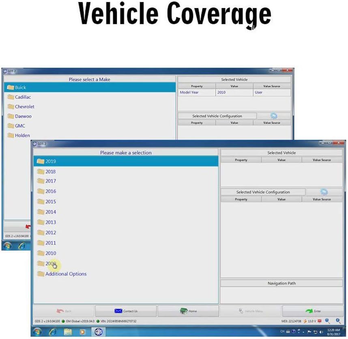The height and width of the screenshot is (339, 348).
Task: Click the Home button in the front window
Action: [x=188, y=311]
